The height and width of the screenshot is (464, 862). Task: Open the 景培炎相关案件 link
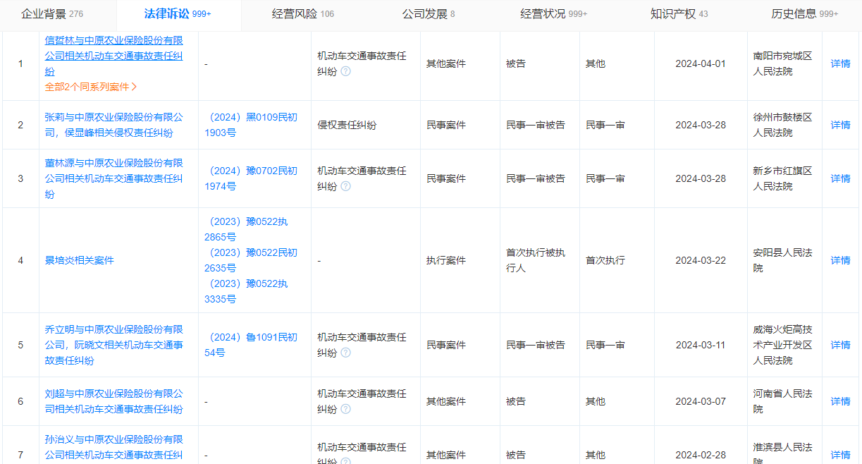(80, 260)
